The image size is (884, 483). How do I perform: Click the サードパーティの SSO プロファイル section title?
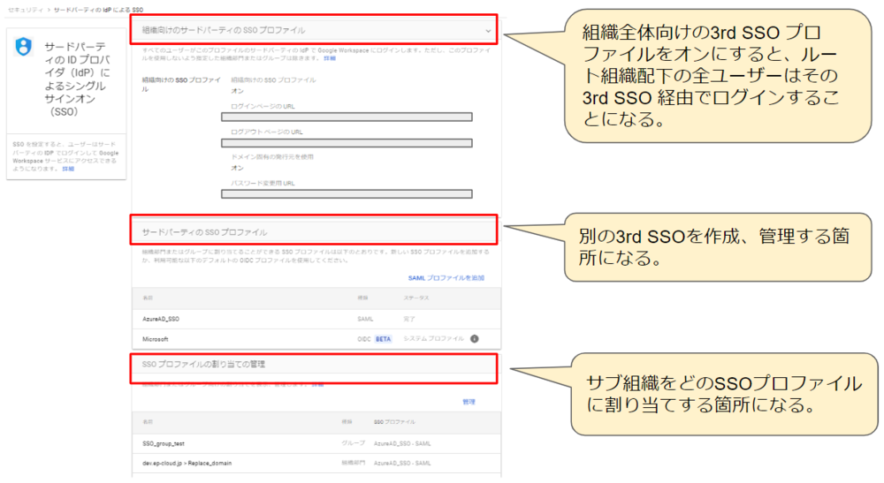click(205, 232)
